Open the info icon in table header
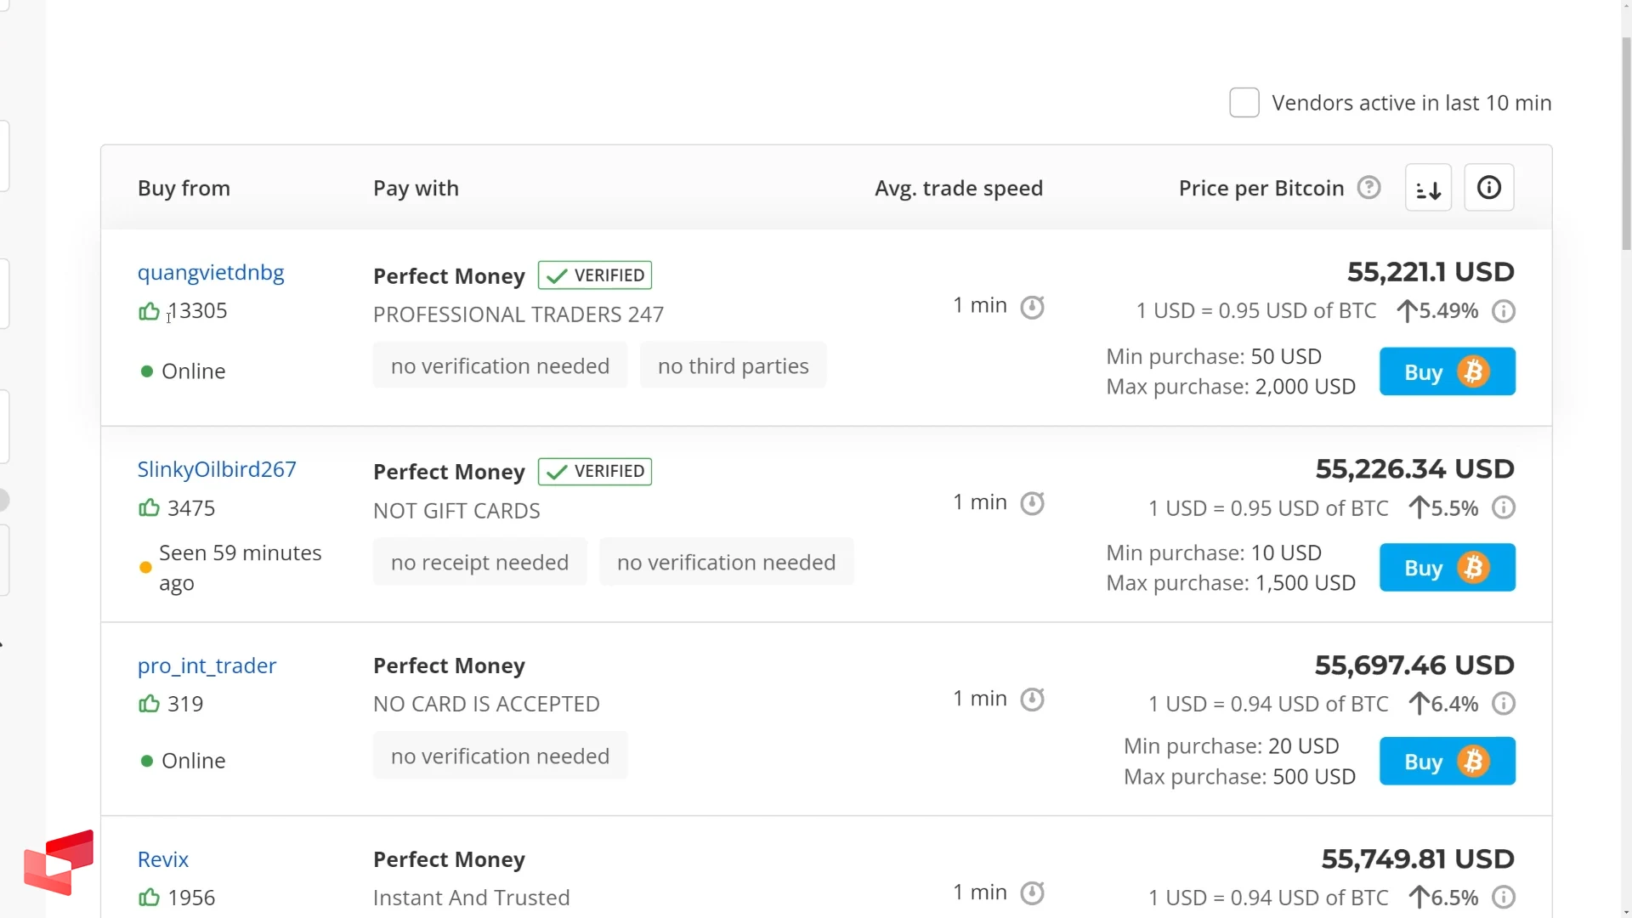The height and width of the screenshot is (918, 1632). (1488, 188)
